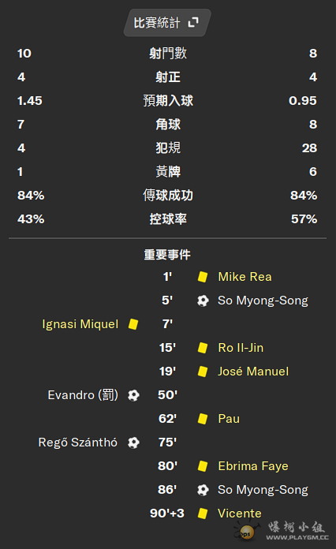Click Mike Rea's yellow card icon
336x549 pixels.
[203, 277]
